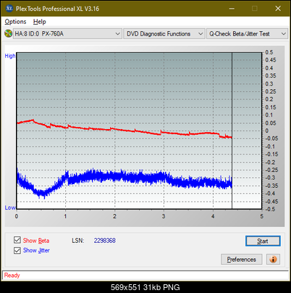The width and height of the screenshot is (291, 293).
Task: Minimize the PlexTools window
Action: pyautogui.click(x=232, y=9)
